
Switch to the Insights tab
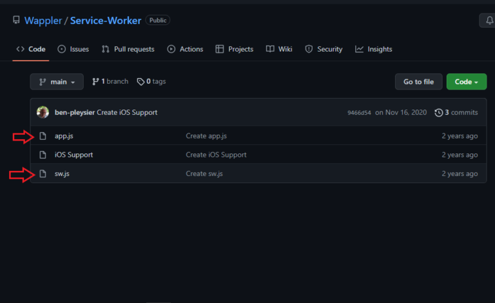pos(373,49)
